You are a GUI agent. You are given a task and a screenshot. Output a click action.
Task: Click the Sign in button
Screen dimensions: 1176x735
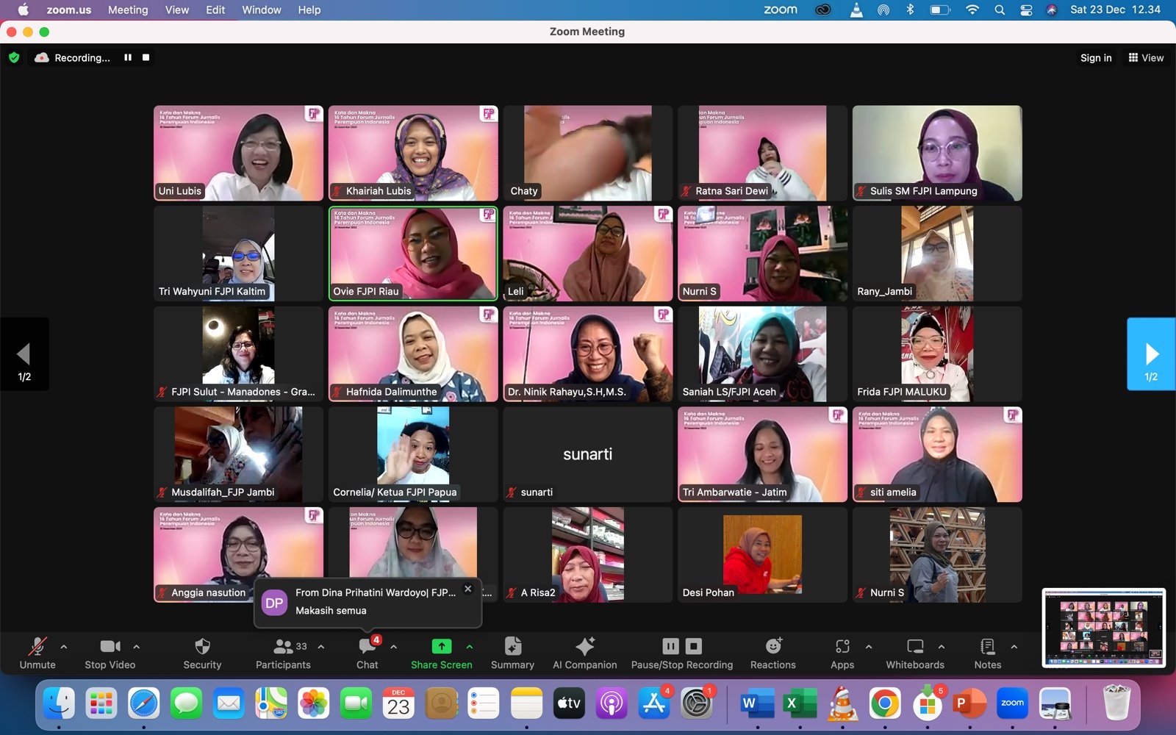coord(1095,58)
